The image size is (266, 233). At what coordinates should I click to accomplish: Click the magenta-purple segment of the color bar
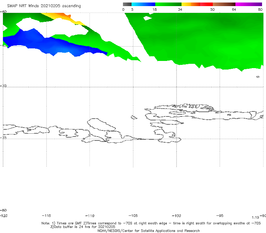[x=249, y=4]
